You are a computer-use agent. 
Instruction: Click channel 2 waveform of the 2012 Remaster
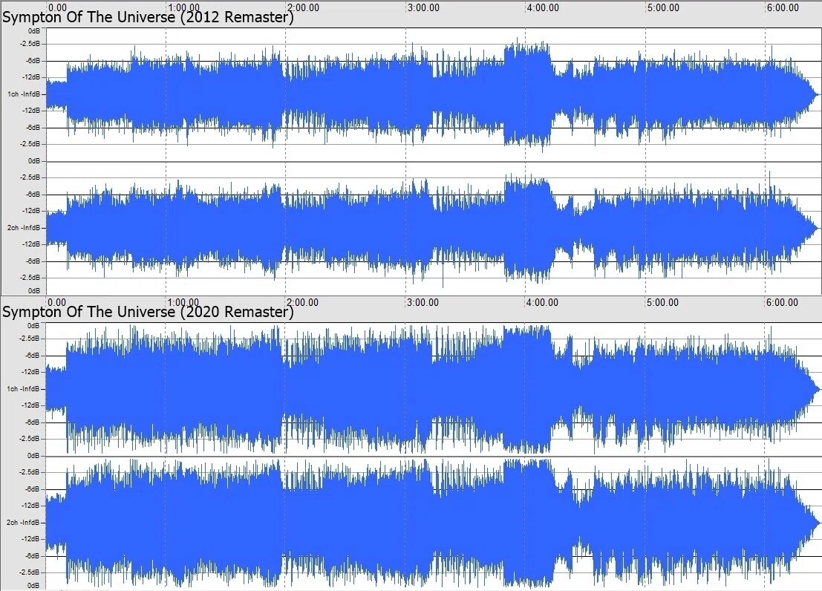pyautogui.click(x=433, y=228)
